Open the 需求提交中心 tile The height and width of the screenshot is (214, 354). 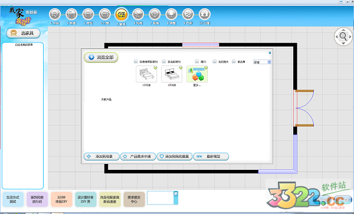click(x=134, y=199)
